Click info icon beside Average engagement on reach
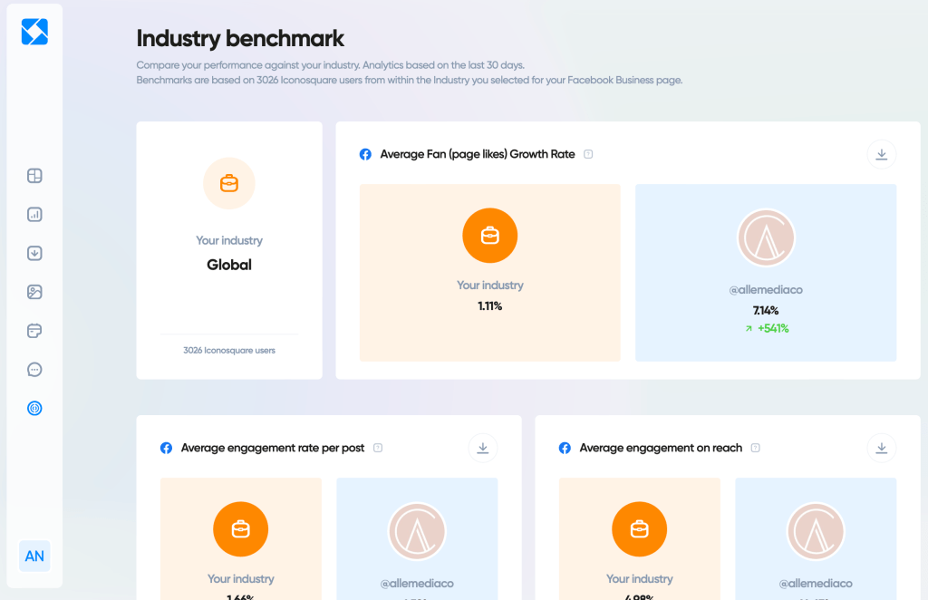928x600 pixels. 755,448
